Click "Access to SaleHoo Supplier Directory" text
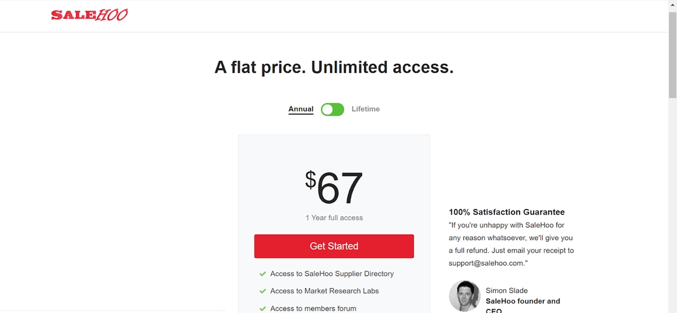Image resolution: width=677 pixels, height=313 pixels. 332,274
